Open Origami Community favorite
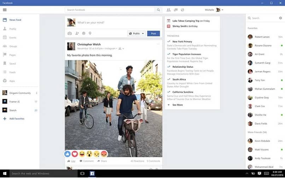Screen dimensions: 285x178 (x=20, y=93)
